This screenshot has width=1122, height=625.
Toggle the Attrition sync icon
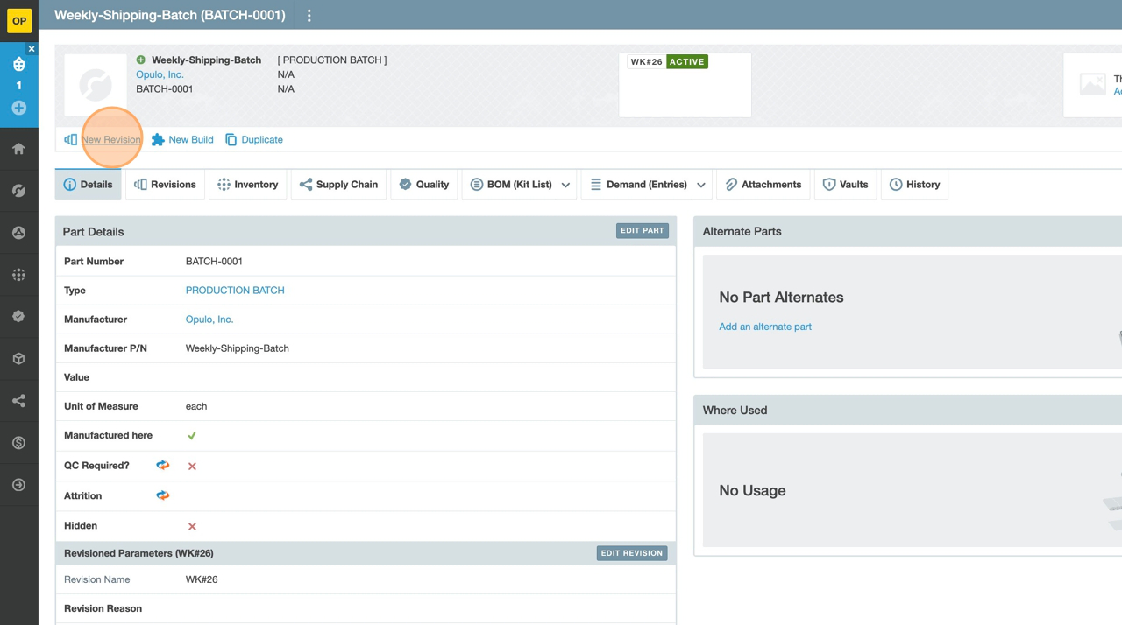163,495
